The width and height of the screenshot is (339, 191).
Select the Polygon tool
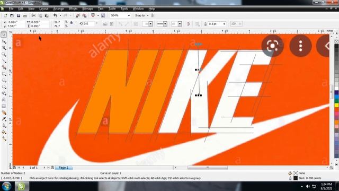(4, 86)
